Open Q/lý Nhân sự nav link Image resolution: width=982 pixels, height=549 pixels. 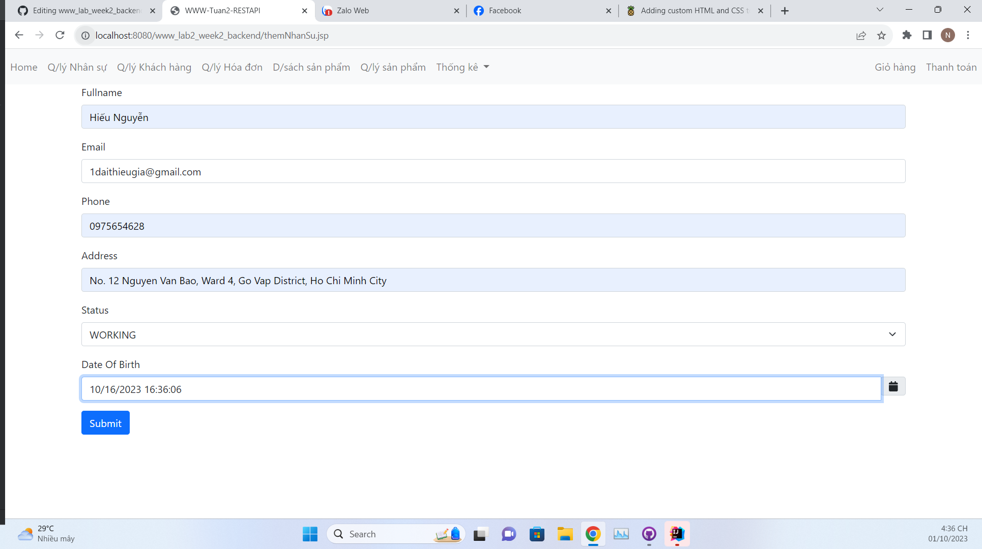[x=77, y=67]
